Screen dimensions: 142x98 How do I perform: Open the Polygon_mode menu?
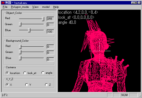coord(20,7)
